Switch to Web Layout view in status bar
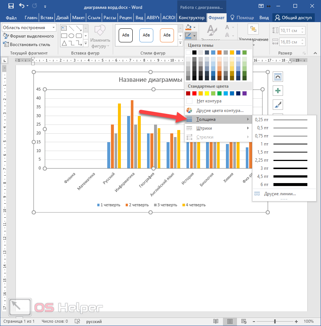 [x=244, y=322]
